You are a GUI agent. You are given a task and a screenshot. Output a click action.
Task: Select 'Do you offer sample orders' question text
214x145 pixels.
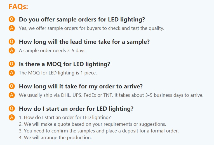[x=82, y=20]
